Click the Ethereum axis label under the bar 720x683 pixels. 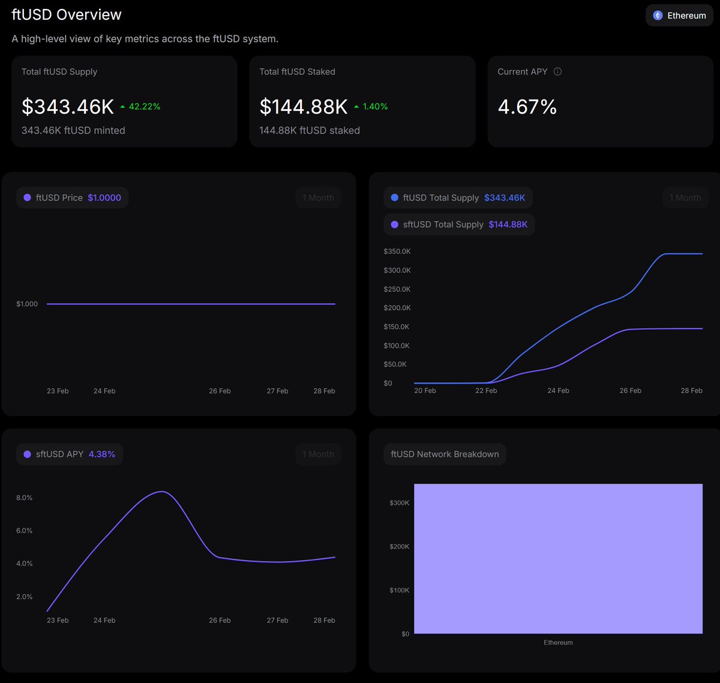(558, 643)
